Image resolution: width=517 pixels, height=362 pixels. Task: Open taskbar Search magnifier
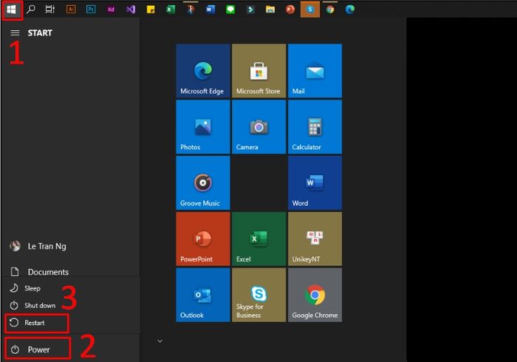point(31,9)
